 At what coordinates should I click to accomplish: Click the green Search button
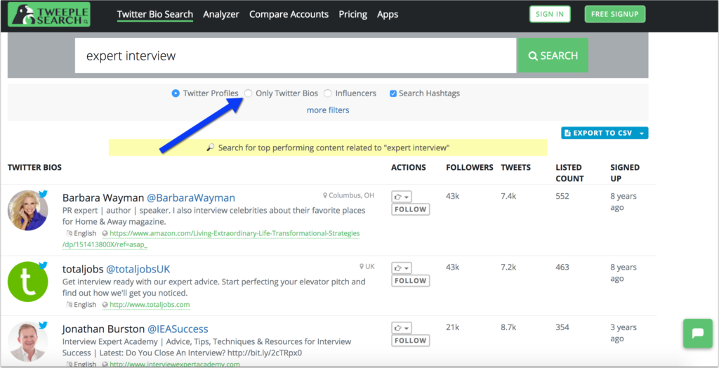point(553,55)
